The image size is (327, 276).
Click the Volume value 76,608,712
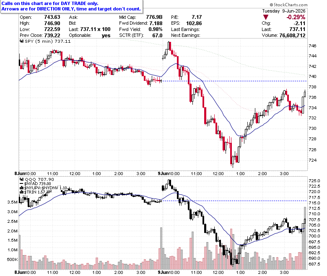click(292, 36)
